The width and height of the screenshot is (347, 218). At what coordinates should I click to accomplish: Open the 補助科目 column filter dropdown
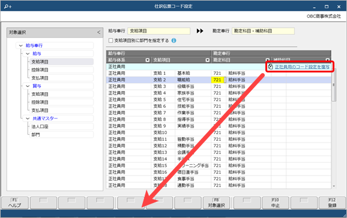point(328,60)
